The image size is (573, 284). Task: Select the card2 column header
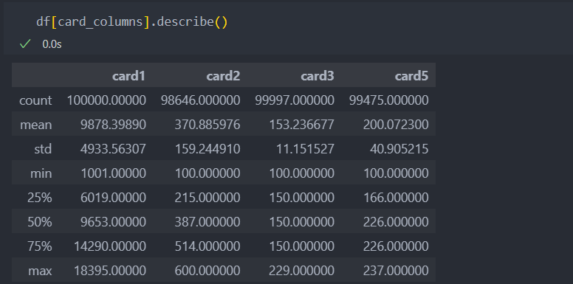click(223, 76)
